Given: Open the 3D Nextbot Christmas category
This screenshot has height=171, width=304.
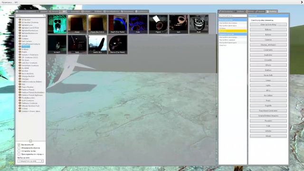Looking at the screenshot, I should [x=30, y=22].
